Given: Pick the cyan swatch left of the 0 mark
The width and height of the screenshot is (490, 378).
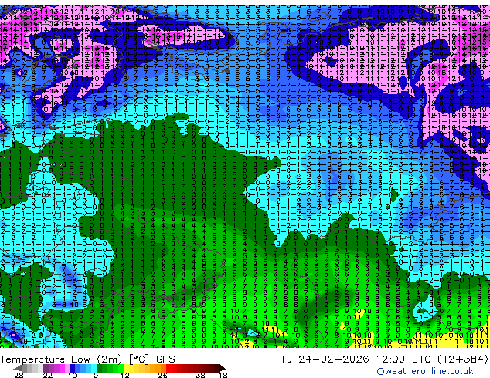Looking at the screenshot, I should 94,368.
